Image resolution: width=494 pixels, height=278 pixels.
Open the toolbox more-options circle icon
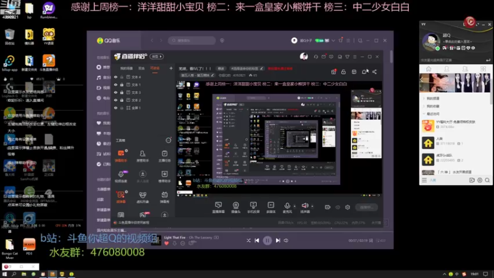[169, 140]
